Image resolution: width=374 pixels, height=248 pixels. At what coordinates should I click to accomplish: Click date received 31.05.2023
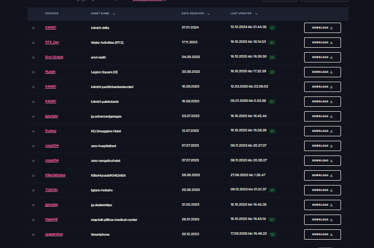click(x=190, y=205)
